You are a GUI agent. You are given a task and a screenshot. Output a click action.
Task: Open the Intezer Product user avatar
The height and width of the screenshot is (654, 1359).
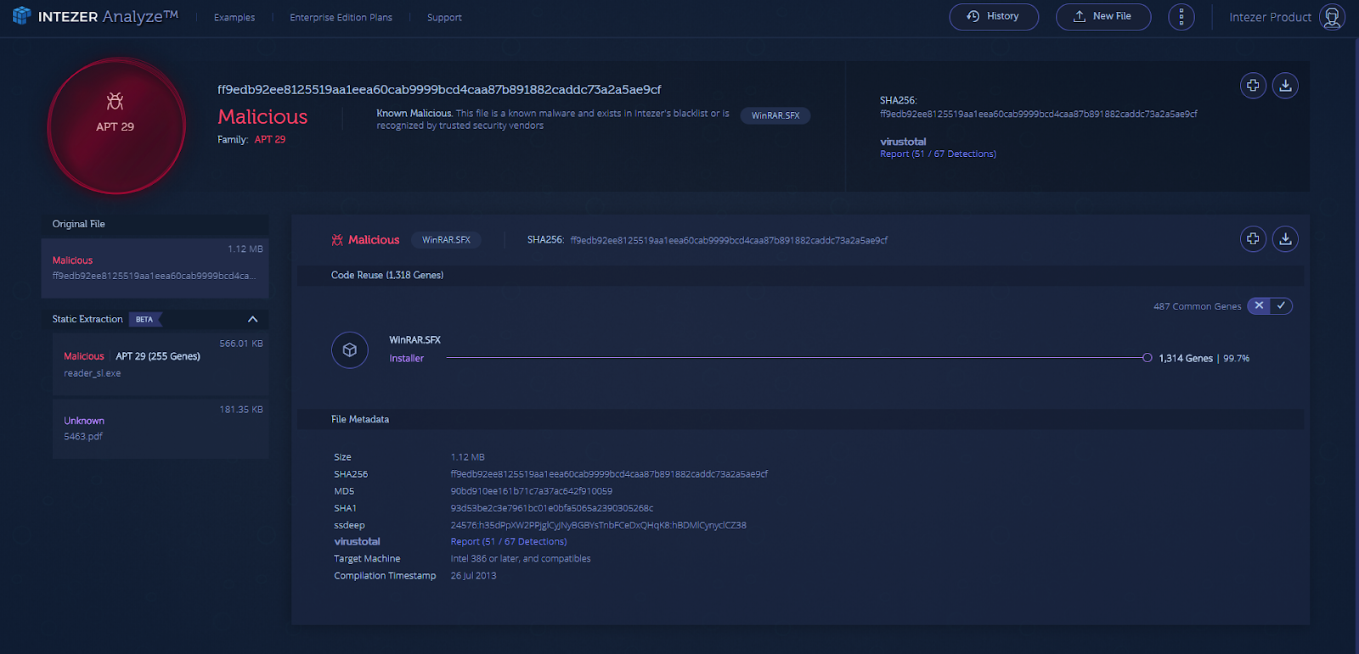click(x=1332, y=17)
